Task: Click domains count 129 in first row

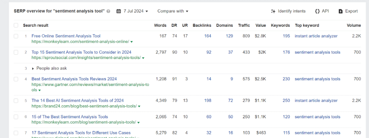Action: coord(229,36)
